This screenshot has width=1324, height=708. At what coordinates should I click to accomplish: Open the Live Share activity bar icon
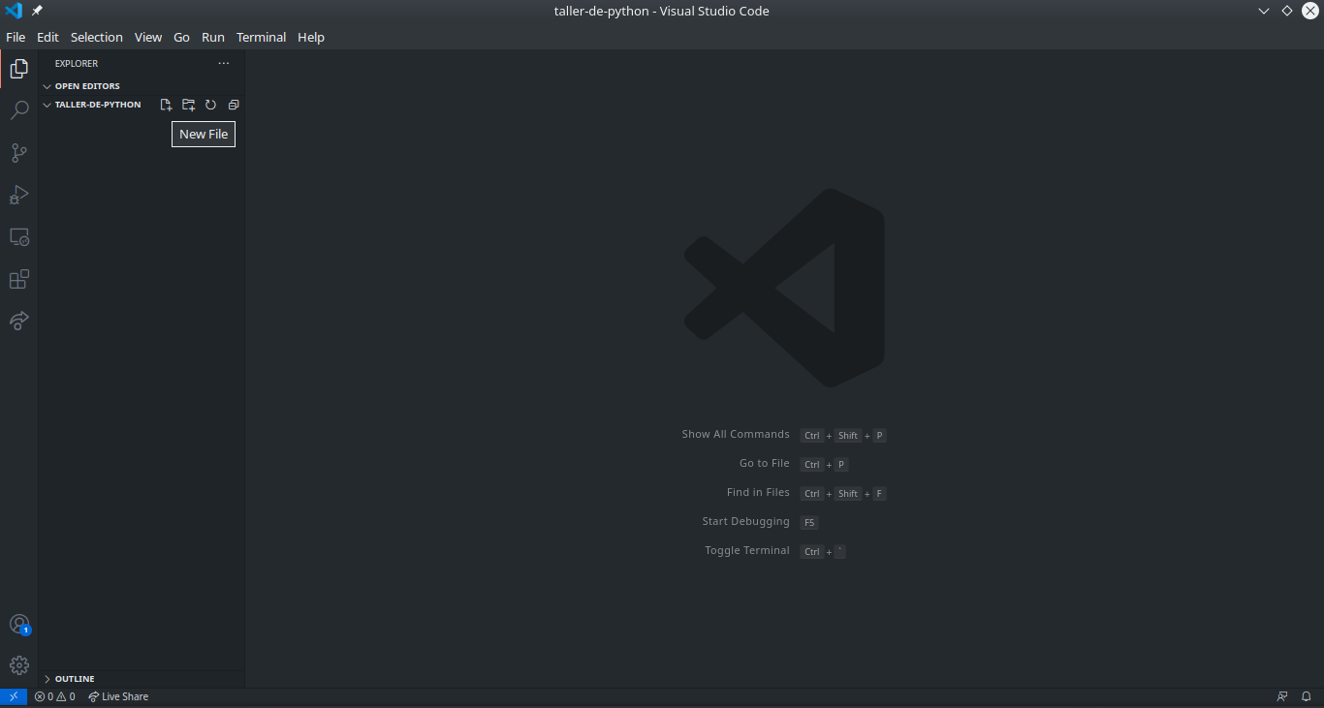tap(18, 321)
